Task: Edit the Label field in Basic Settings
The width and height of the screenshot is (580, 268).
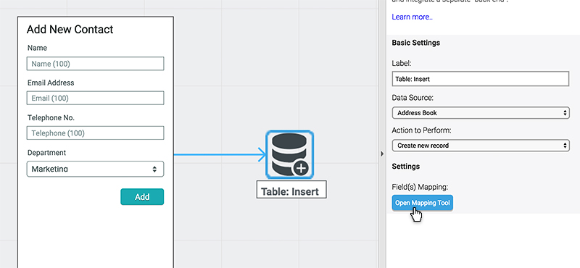Action: pyautogui.click(x=480, y=79)
